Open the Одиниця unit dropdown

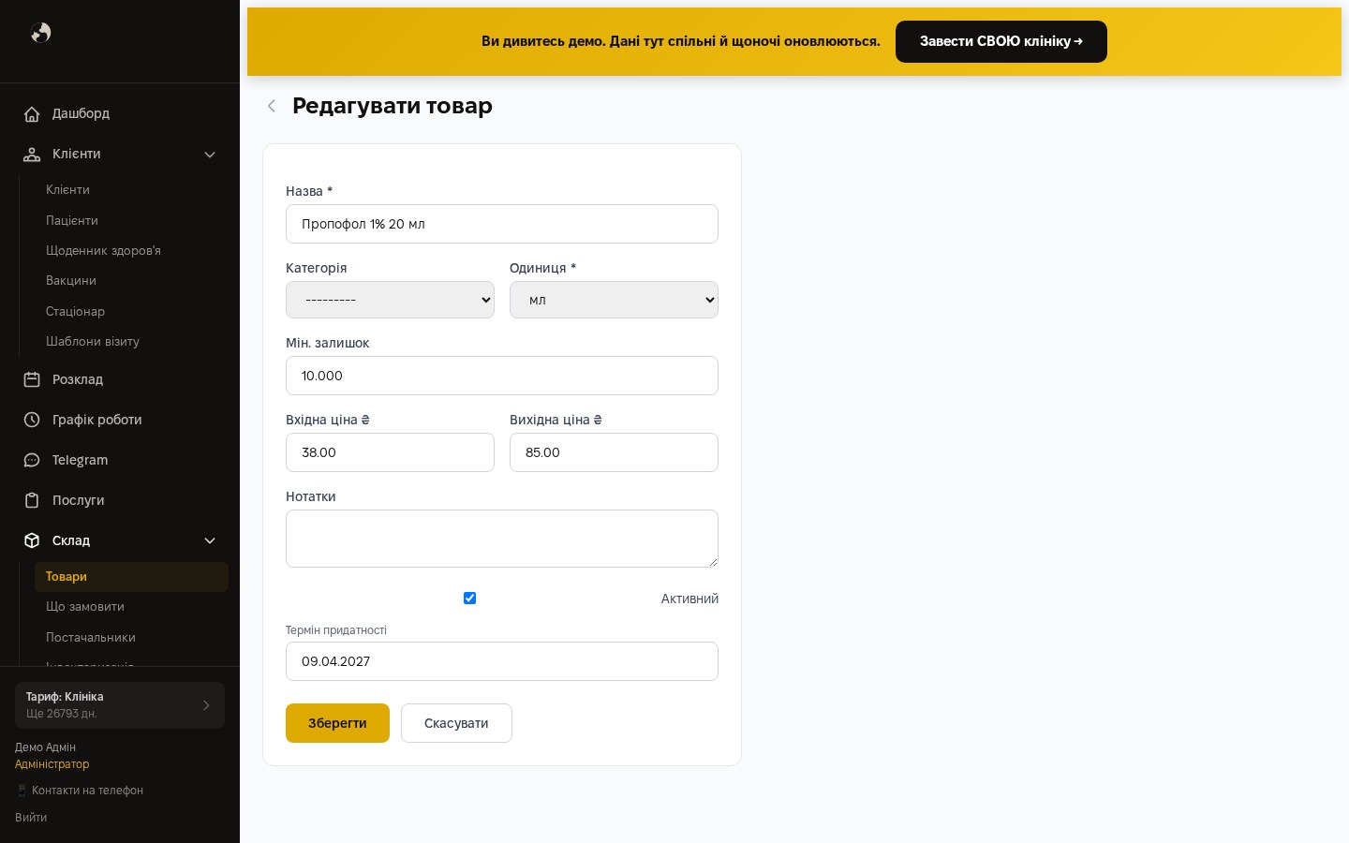[x=614, y=300]
